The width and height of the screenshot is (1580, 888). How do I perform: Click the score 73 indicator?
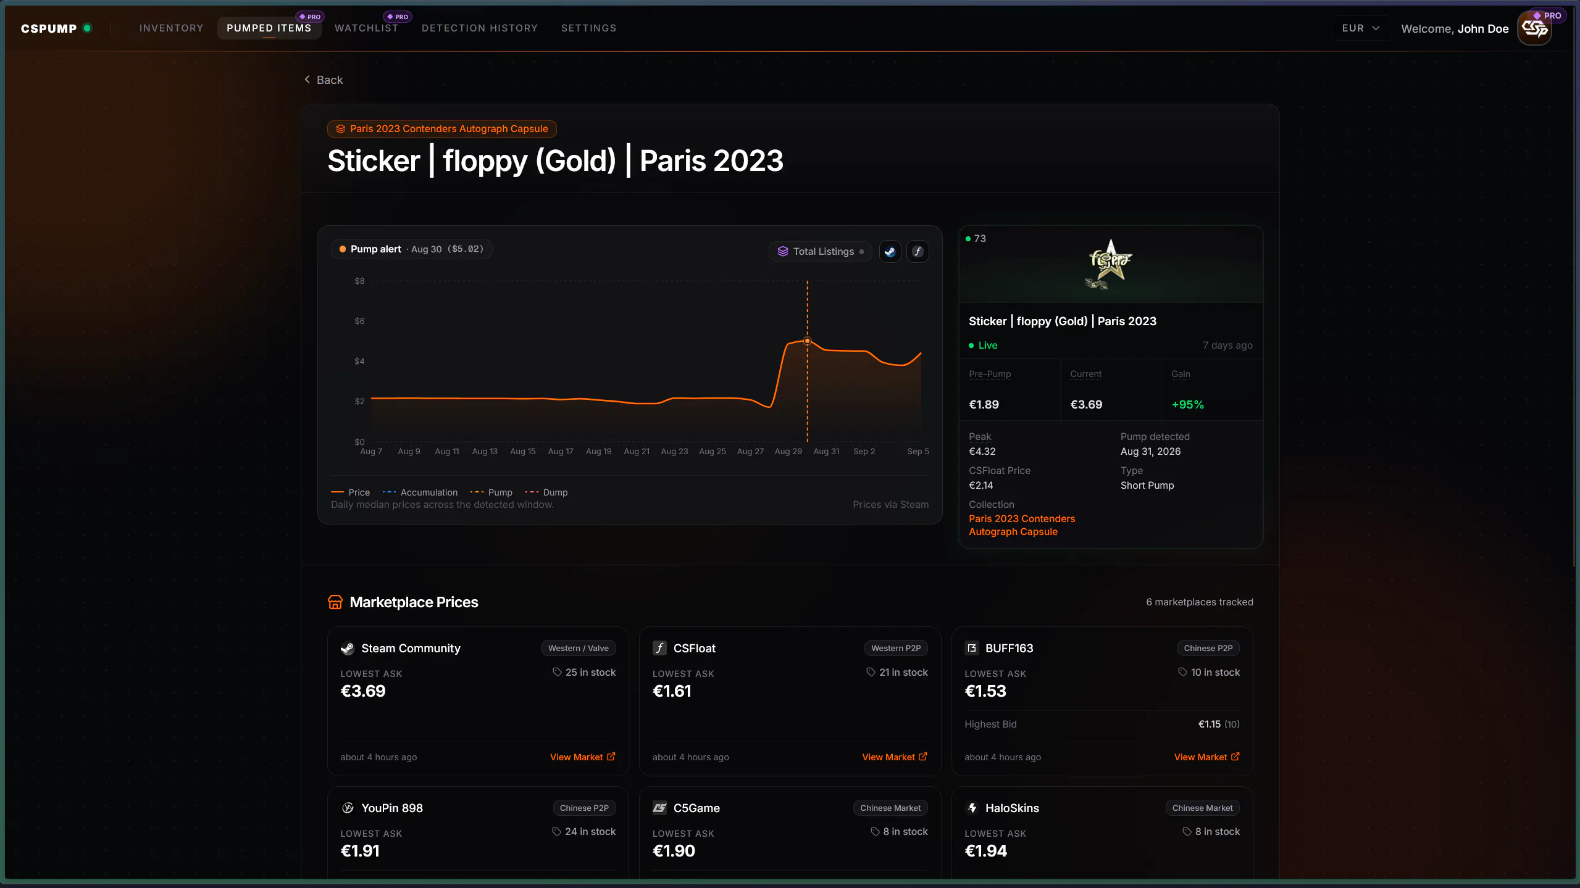point(976,239)
